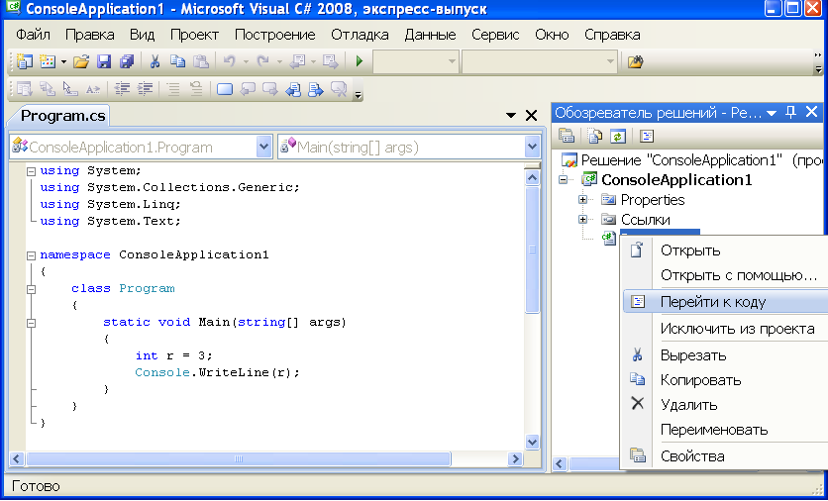The image size is (828, 501).
Task: Expand the Properties node in solution tree
Action: [x=583, y=200]
